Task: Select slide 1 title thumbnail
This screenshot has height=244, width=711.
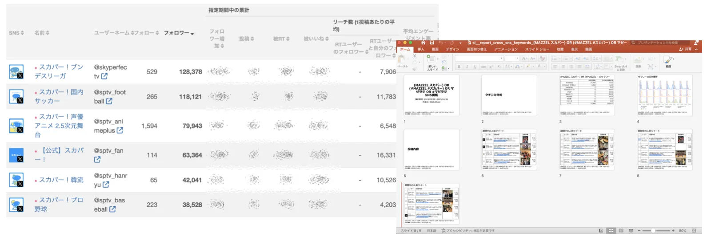Action: point(431,95)
